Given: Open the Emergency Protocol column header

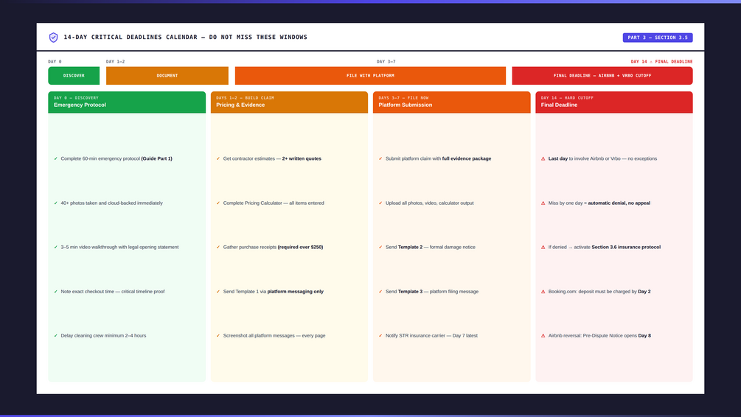Looking at the screenshot, I should 127,102.
